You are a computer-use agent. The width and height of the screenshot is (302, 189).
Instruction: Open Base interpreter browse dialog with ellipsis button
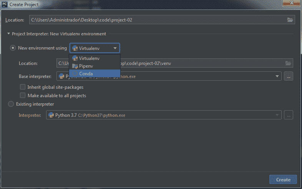(289, 76)
